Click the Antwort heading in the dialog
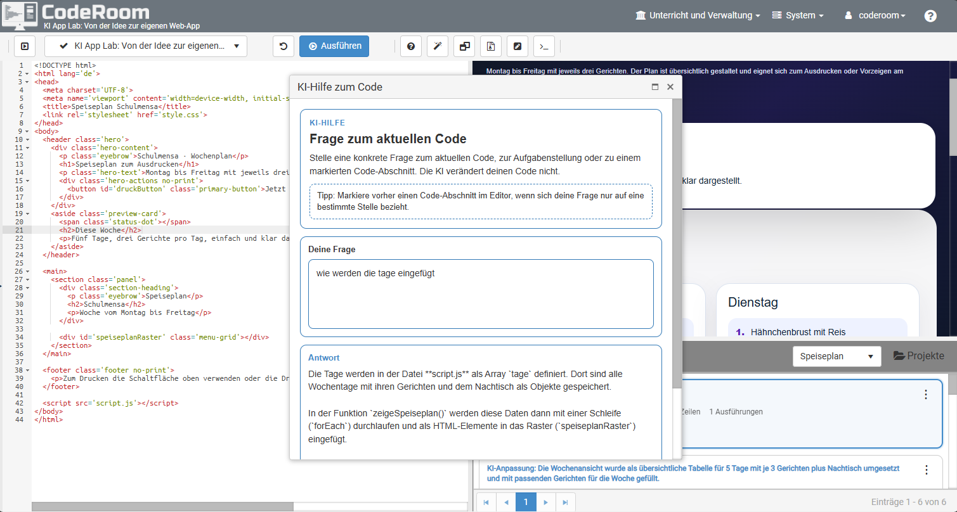The height and width of the screenshot is (512, 957). point(324,358)
